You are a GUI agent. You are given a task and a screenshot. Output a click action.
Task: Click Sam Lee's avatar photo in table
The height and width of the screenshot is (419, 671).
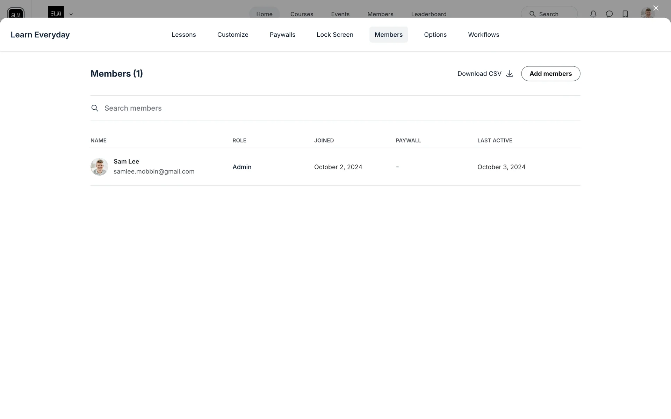pos(99,167)
